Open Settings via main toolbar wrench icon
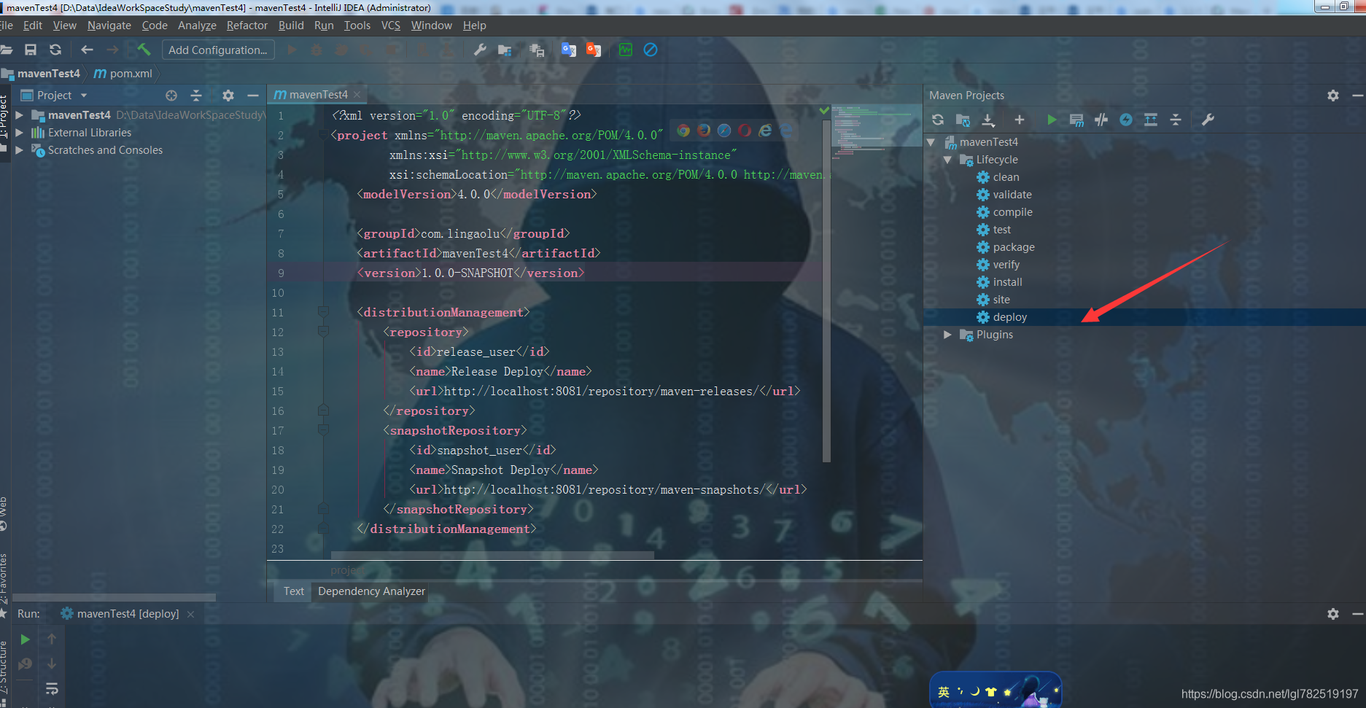Image resolution: width=1366 pixels, height=708 pixels. click(x=480, y=50)
